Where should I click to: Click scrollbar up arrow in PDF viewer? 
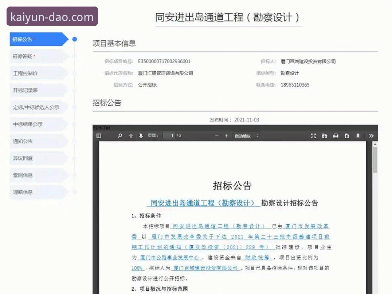(375, 144)
